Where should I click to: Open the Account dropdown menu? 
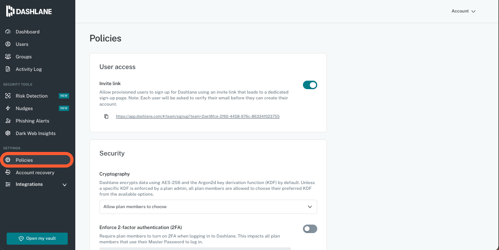coord(463,11)
